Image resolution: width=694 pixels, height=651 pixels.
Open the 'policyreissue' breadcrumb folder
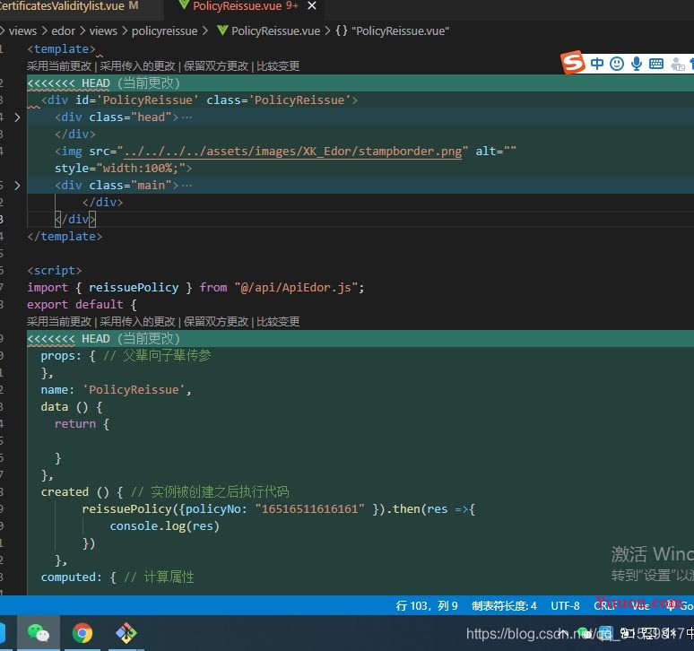[x=165, y=31]
